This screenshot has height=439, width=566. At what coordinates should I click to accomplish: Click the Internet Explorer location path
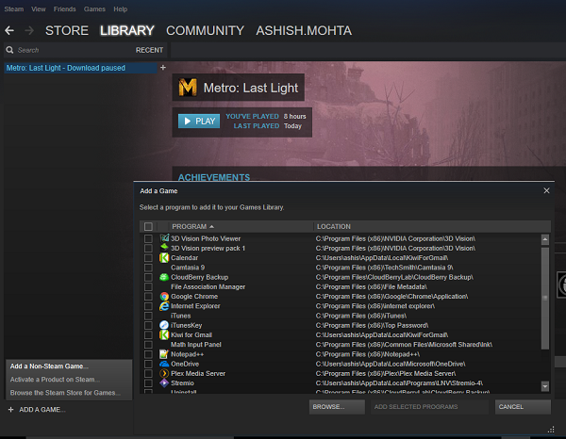pos(375,306)
